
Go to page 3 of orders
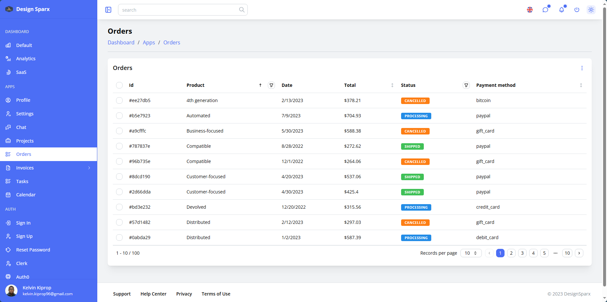[x=522, y=253]
